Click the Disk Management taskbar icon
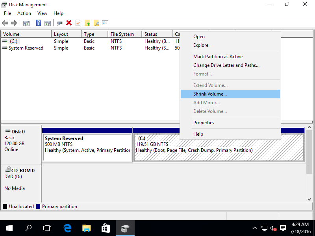 click(125, 228)
